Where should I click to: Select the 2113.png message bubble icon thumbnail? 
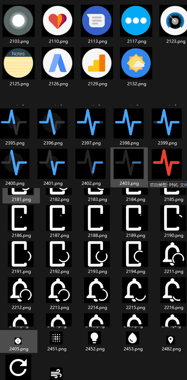[97, 21]
